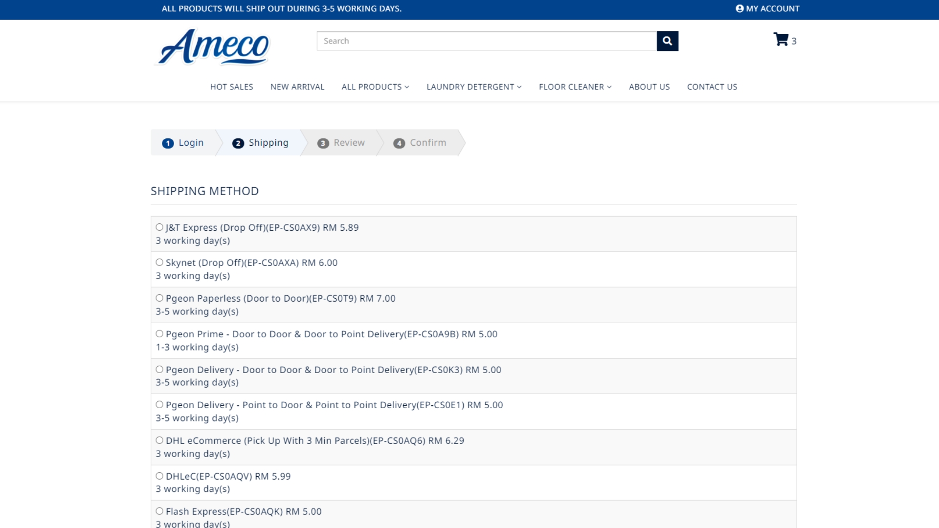Go to Hot Sales page
The image size is (939, 528).
tap(231, 87)
